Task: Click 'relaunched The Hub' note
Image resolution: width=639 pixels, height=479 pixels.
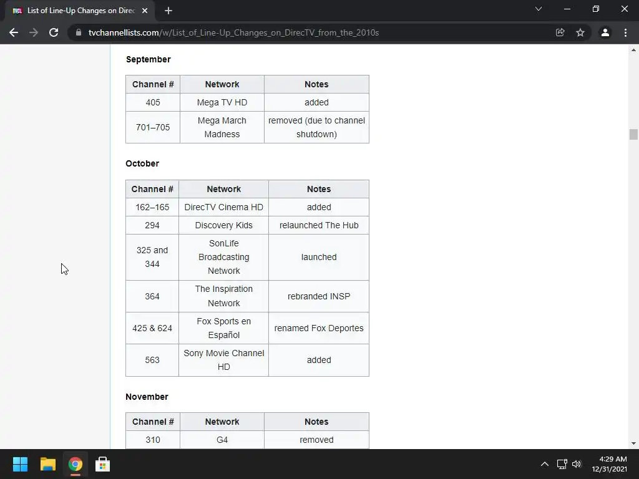Action: (319, 225)
